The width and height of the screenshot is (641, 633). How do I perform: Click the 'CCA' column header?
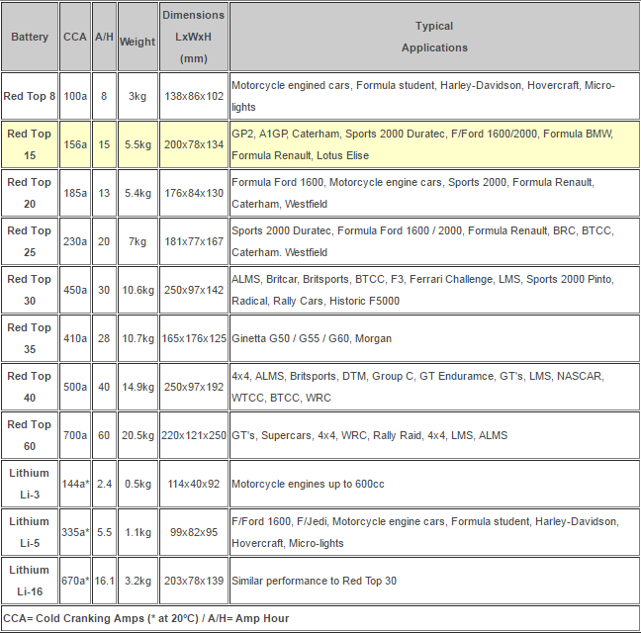[75, 37]
